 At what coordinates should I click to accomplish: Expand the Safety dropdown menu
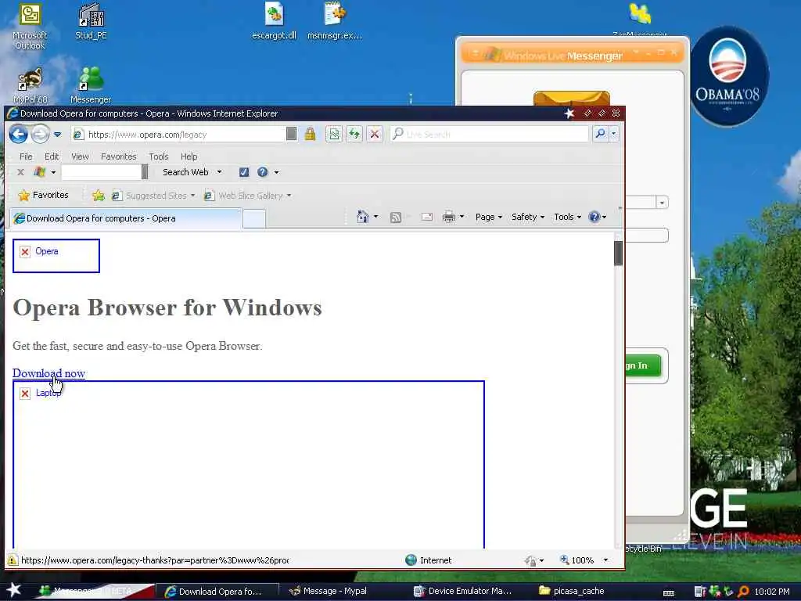tap(528, 217)
